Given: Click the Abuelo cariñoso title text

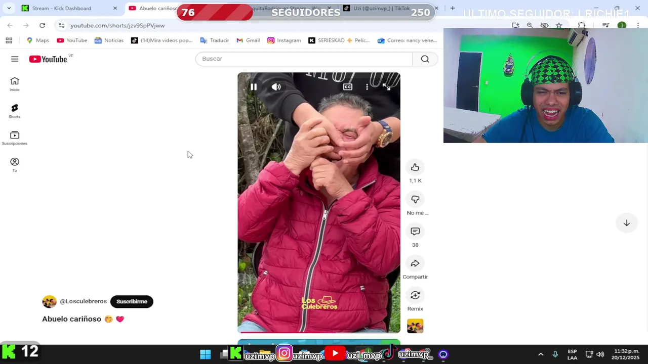Looking at the screenshot, I should 72,319.
